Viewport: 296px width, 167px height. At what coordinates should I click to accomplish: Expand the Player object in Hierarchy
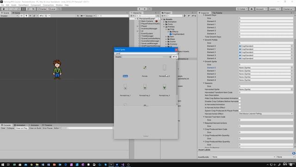(x=138, y=26)
